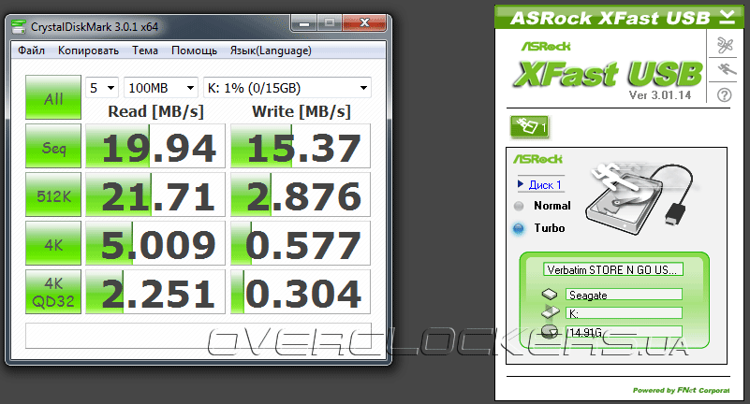Image resolution: width=750 pixels, height=404 pixels.
Task: Click the Verbatim STORE N GO device name field
Action: pos(613,270)
